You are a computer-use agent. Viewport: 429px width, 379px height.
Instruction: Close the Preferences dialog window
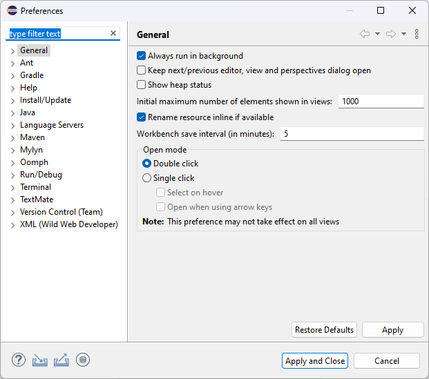(412, 10)
